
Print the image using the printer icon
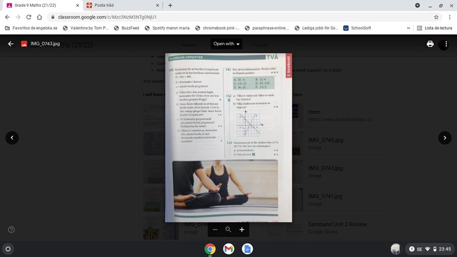[430, 44]
